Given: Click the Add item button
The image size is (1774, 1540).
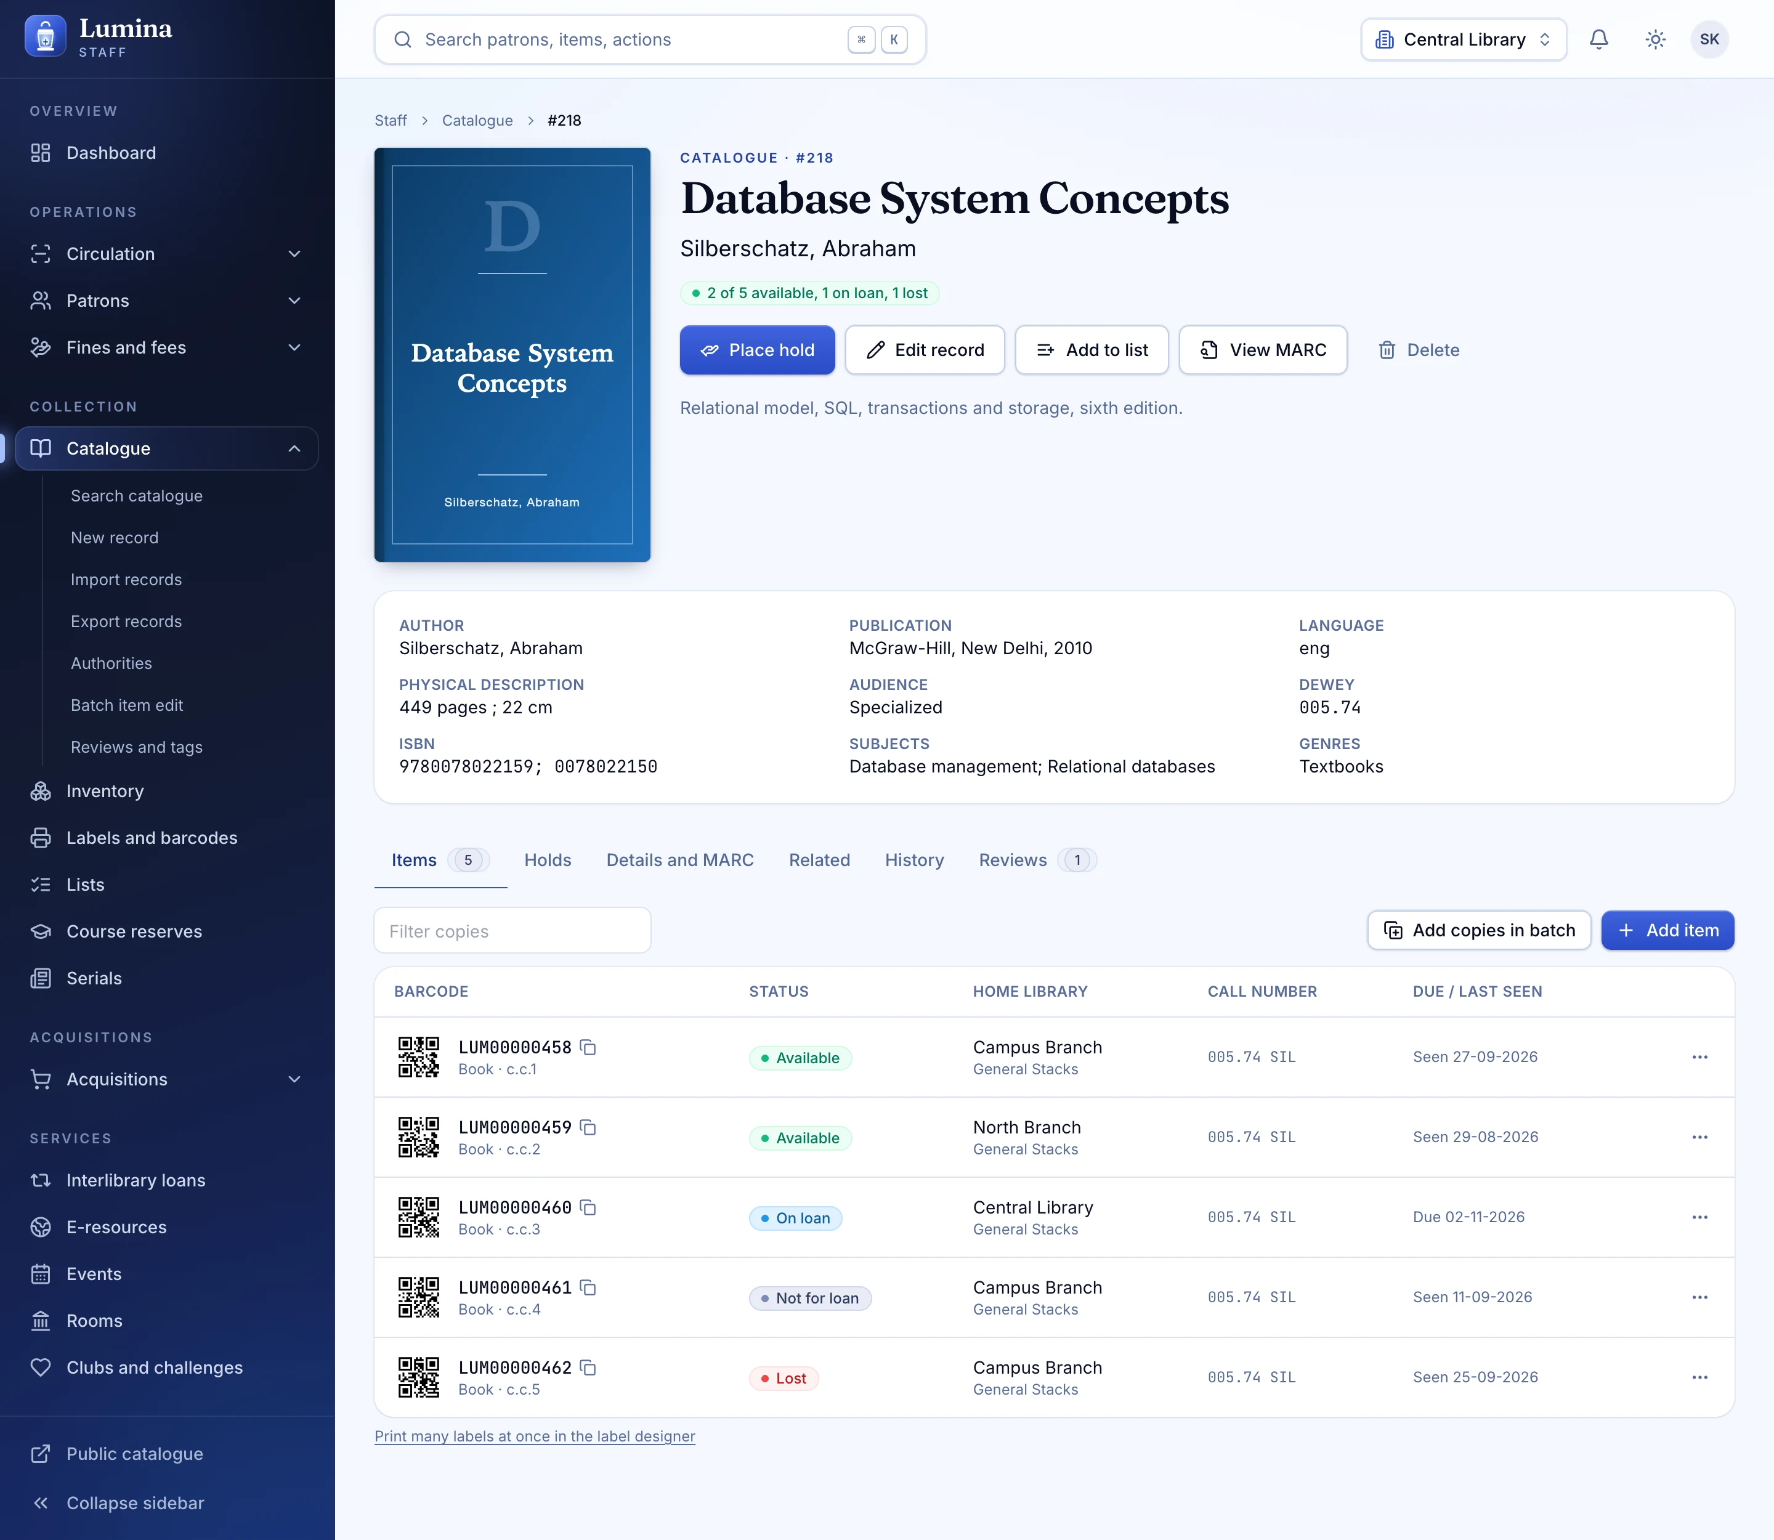Looking at the screenshot, I should 1667,931.
